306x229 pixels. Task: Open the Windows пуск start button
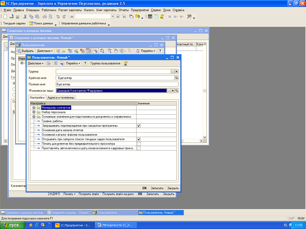(13, 225)
